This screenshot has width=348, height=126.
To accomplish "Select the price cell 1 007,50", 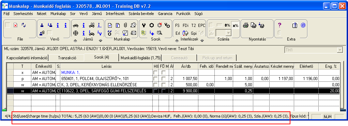I will (x=186, y=79).
